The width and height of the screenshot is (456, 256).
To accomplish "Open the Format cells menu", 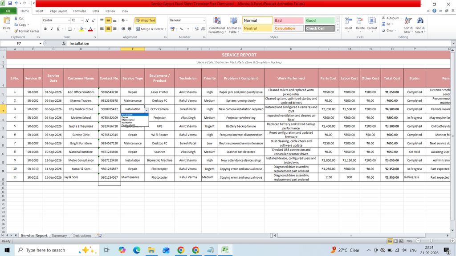I will point(372,25).
